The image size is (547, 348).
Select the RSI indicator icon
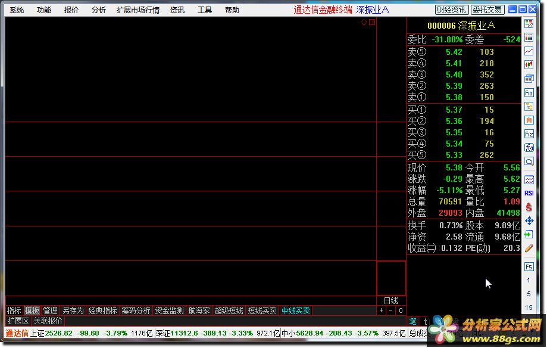click(529, 193)
